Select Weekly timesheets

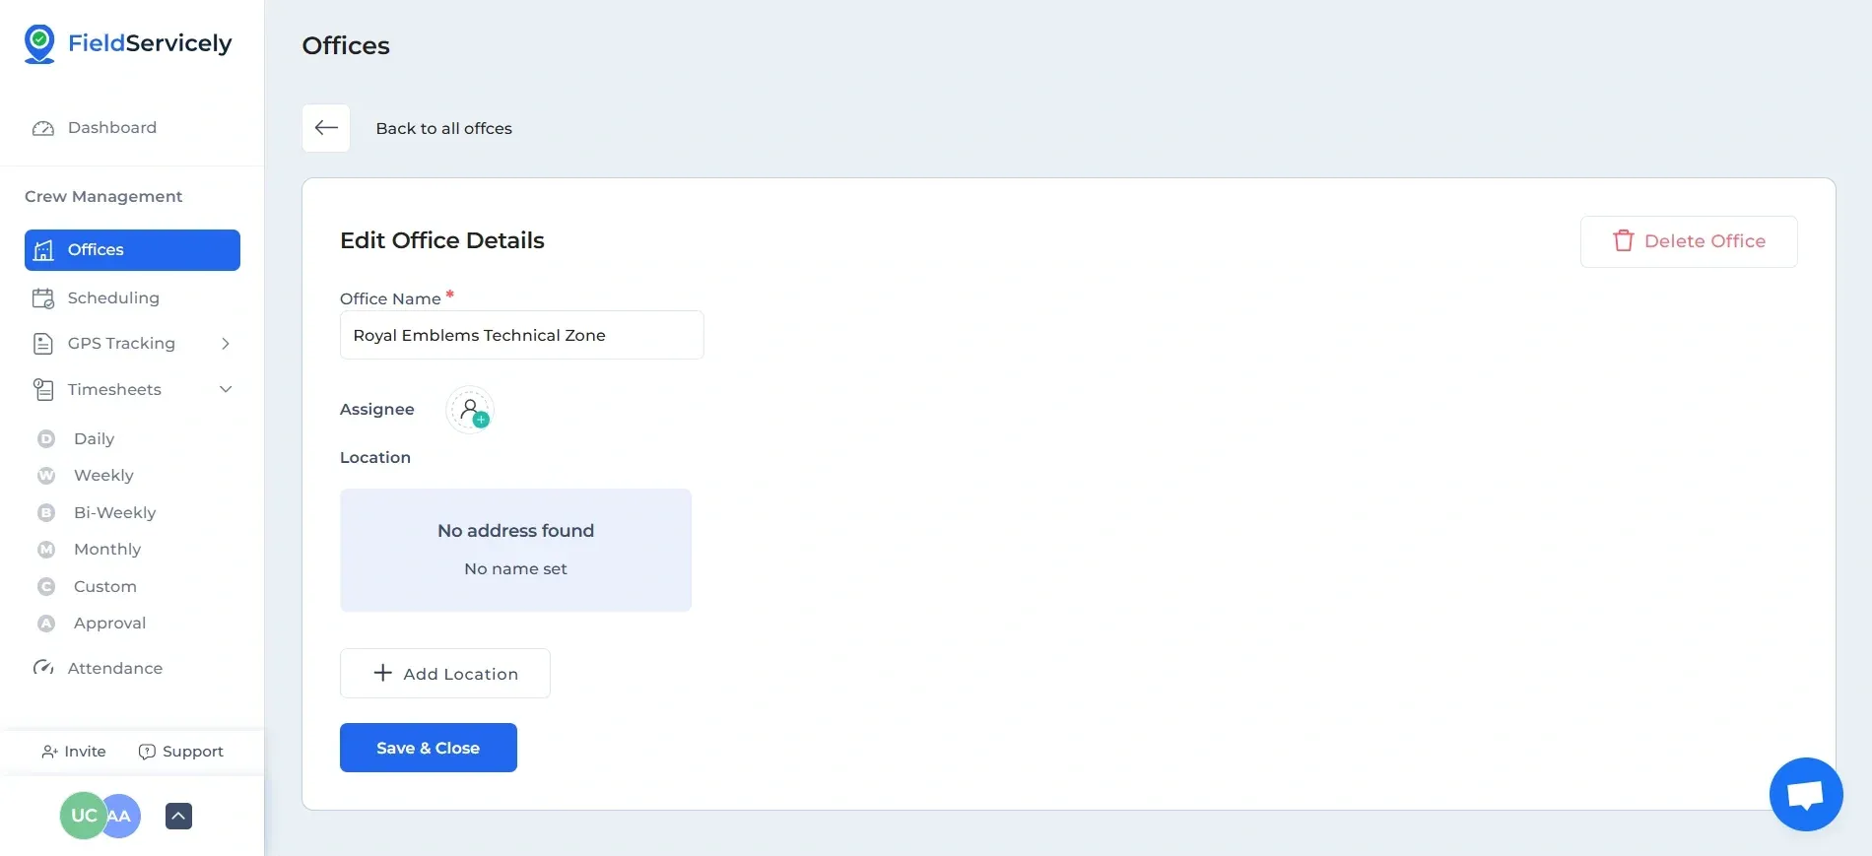(x=103, y=476)
